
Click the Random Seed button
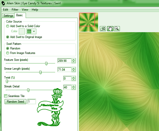[x=15, y=102]
